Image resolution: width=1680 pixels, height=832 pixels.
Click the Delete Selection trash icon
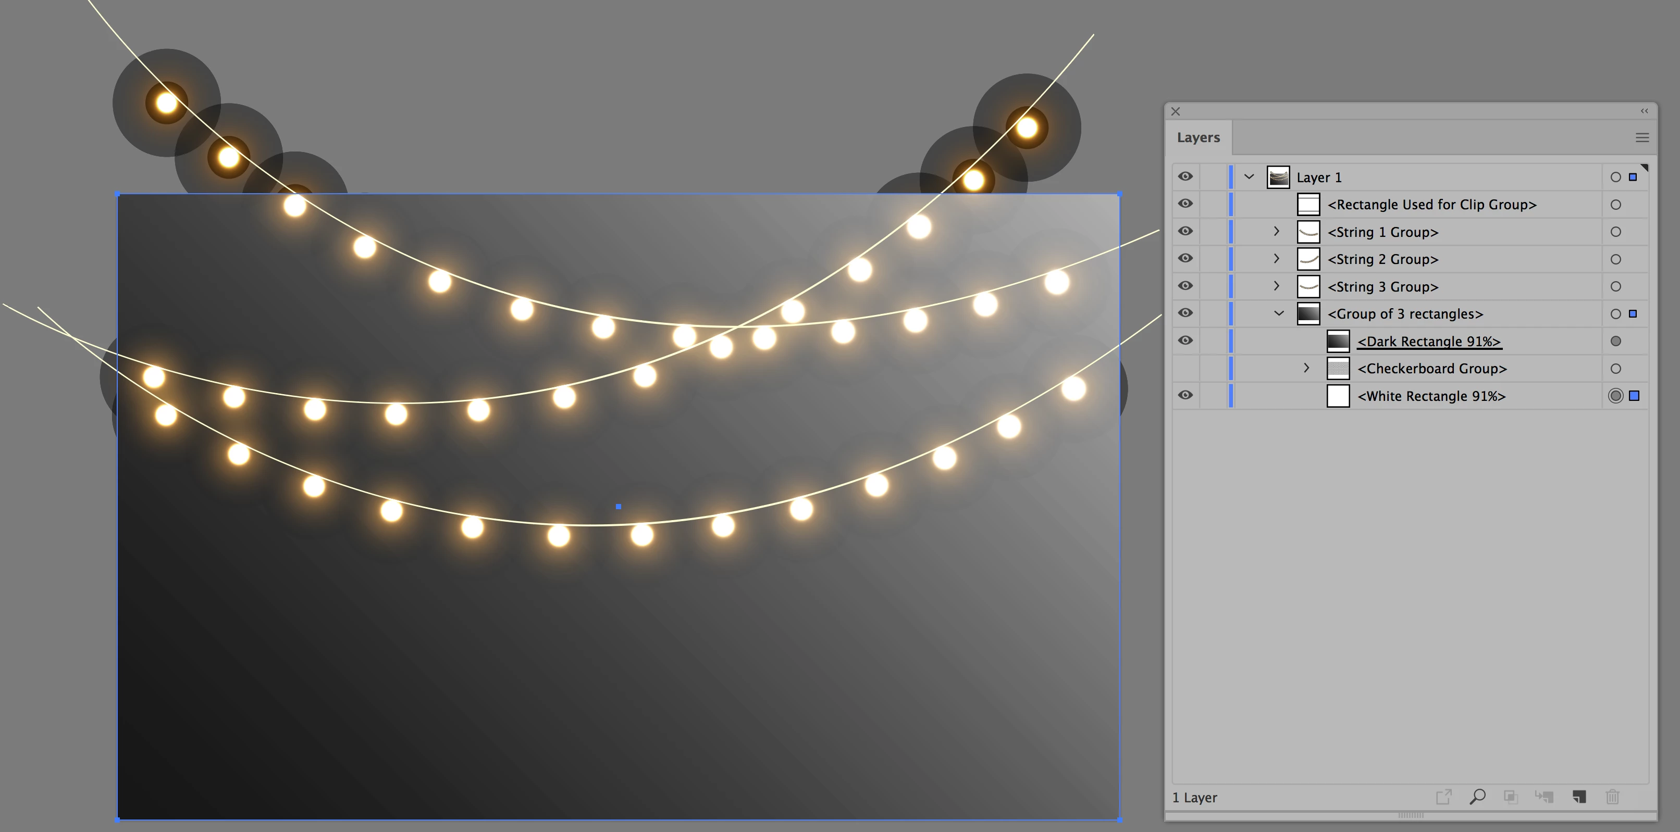point(1612,796)
